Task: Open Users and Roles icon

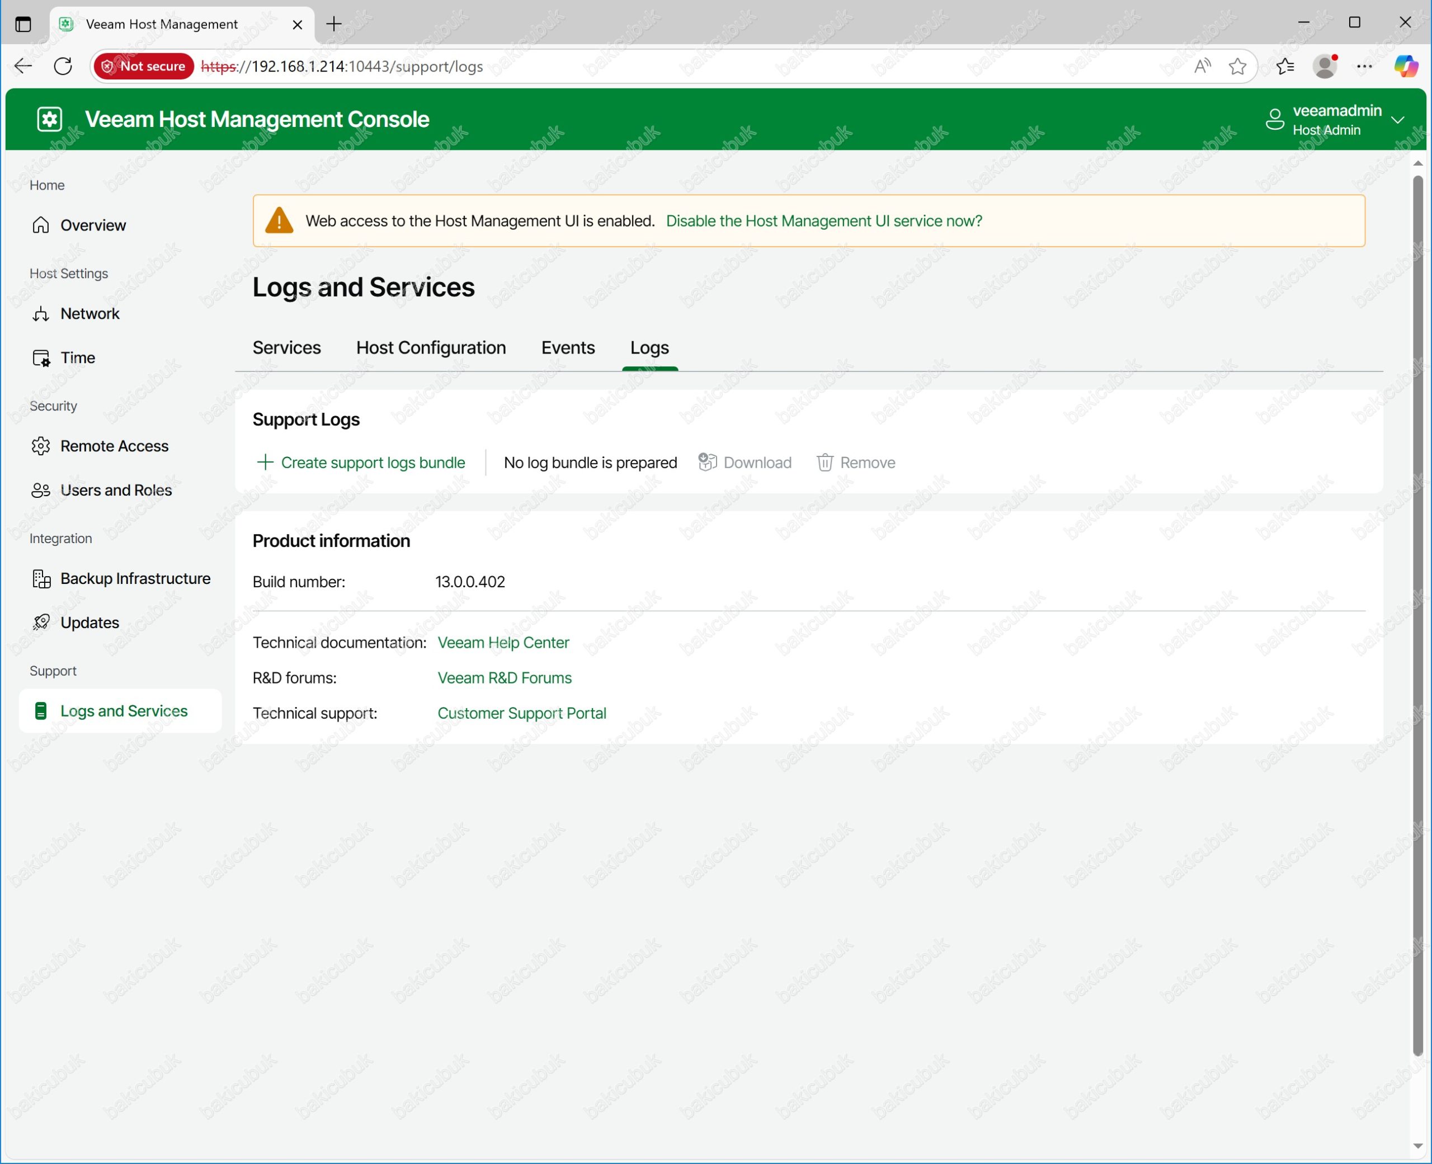Action: coord(41,490)
